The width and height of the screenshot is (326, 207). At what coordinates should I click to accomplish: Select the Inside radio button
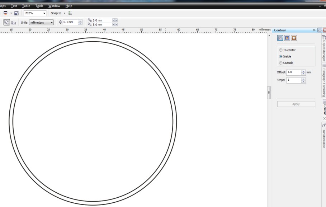[x=281, y=56]
